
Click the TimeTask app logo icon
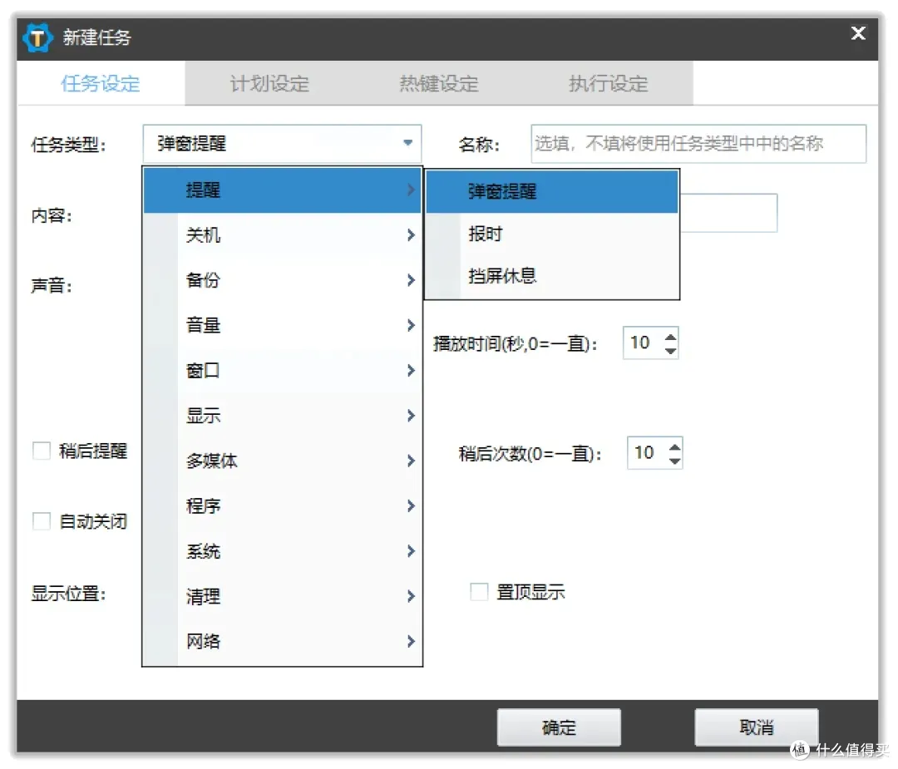pyautogui.click(x=36, y=37)
